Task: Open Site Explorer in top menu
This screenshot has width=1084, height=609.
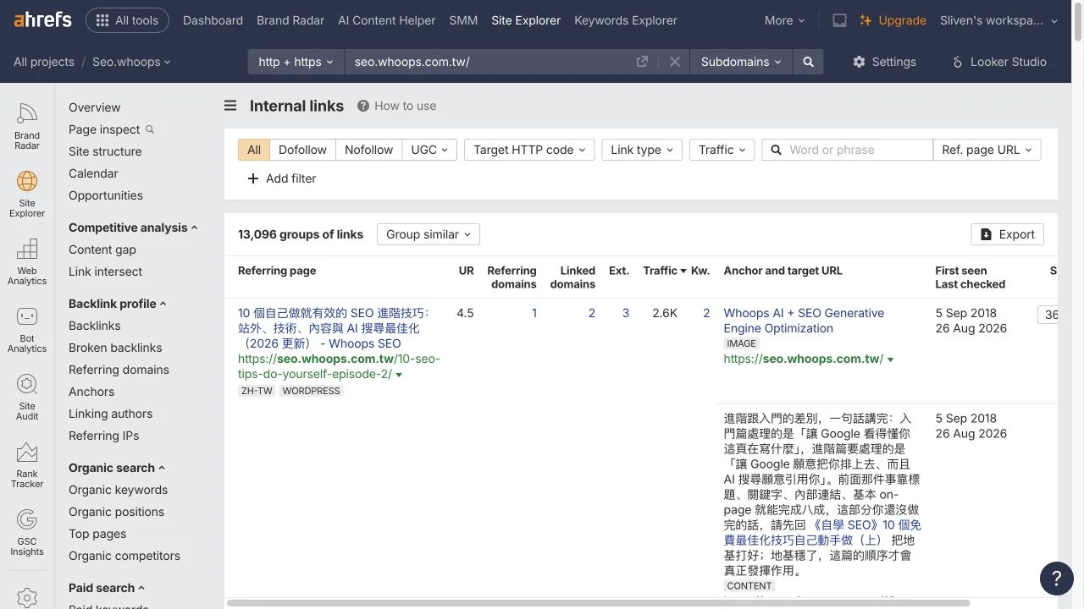Action: (526, 20)
